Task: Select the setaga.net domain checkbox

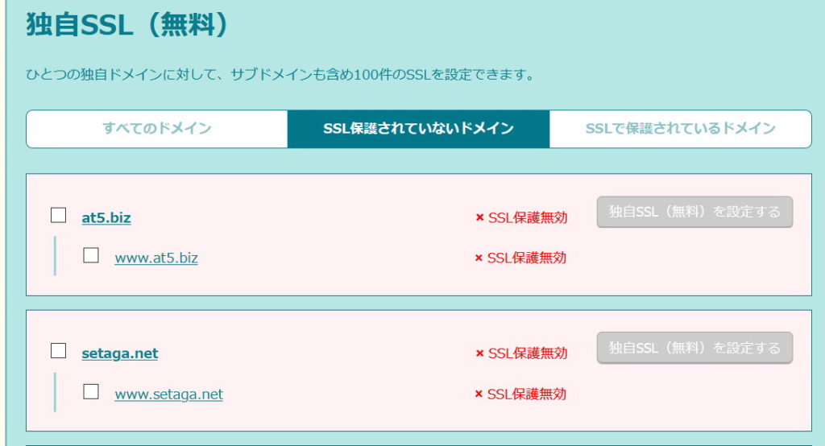Action: pos(58,351)
